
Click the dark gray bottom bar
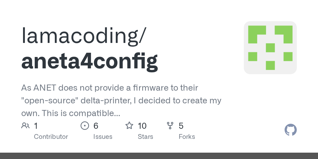pos(159,156)
